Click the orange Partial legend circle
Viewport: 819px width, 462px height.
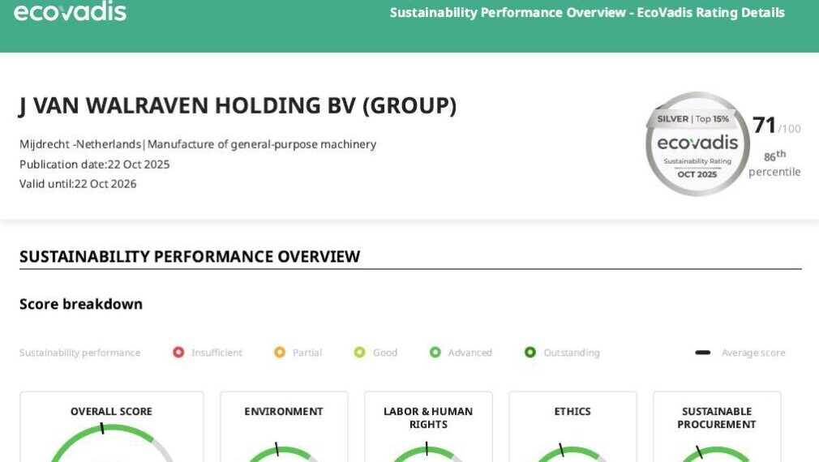[280, 353]
